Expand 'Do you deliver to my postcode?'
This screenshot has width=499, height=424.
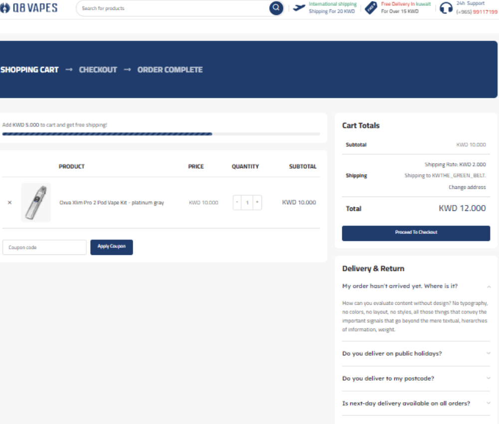point(416,378)
